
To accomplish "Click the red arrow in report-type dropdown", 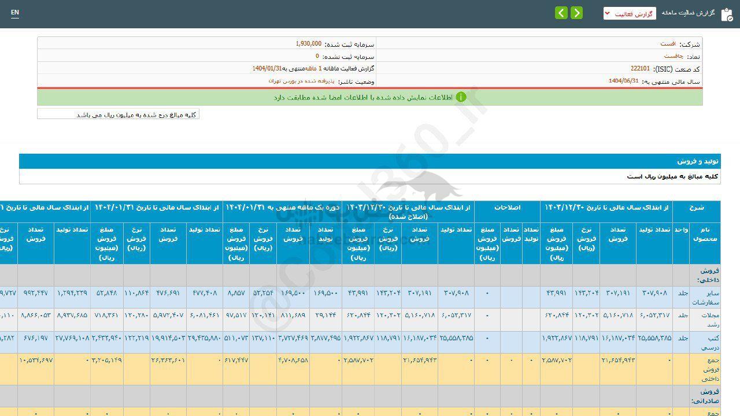I will [x=607, y=13].
